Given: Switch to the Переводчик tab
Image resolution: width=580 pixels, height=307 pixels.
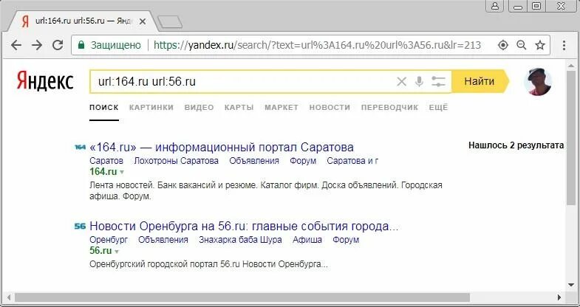Looking at the screenshot, I should (x=389, y=108).
